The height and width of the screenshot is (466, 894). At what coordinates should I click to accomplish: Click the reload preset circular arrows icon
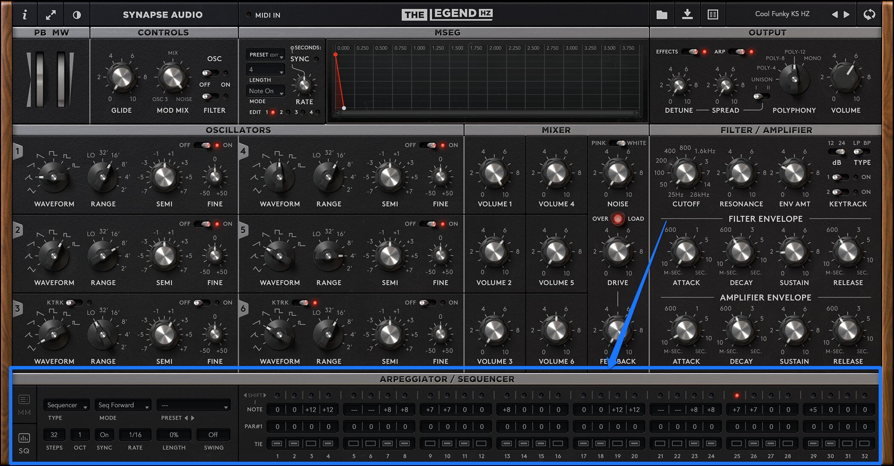(x=869, y=14)
